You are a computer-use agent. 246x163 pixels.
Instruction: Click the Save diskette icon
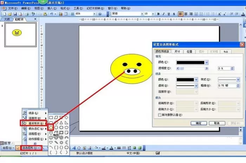(x=15, y=14)
